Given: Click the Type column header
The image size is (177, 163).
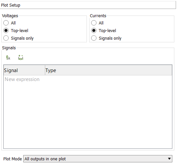Looking at the screenshot, I should [109, 70].
